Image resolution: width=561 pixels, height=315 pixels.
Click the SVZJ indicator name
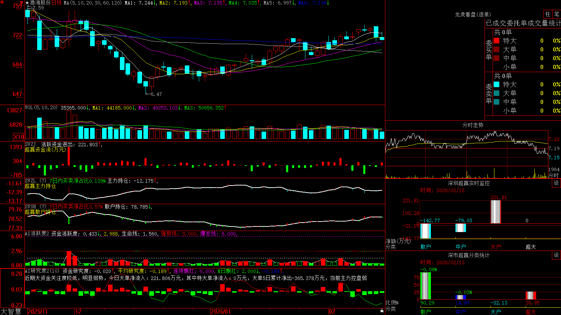point(31,144)
